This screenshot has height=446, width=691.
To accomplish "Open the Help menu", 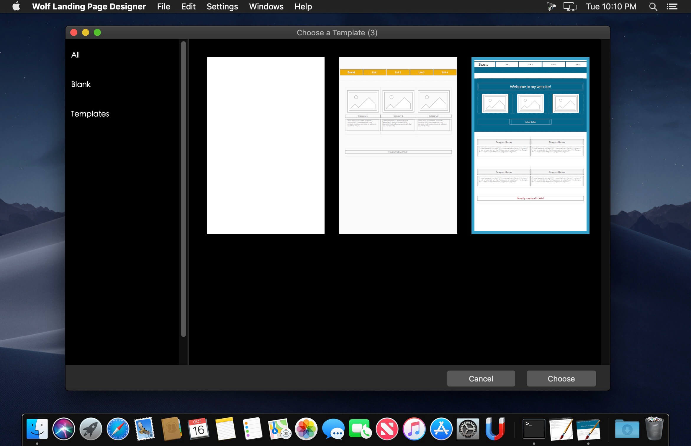I will point(302,6).
